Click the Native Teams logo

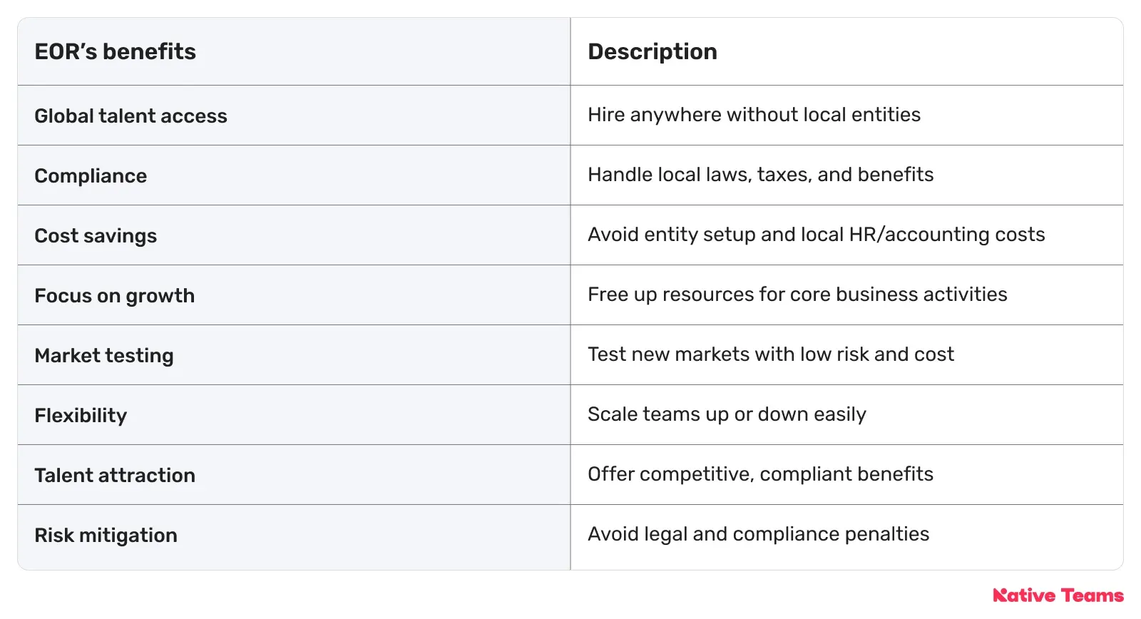coord(1058,595)
